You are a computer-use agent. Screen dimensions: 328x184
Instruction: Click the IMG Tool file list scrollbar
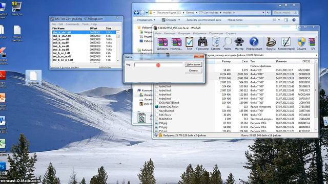[118, 46]
